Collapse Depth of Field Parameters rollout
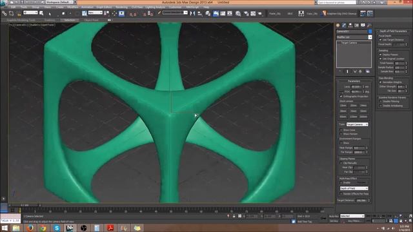413x232 pixels. [393, 31]
